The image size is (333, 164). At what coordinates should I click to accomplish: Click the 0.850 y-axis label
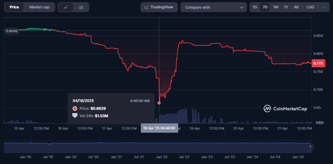pos(318,36)
